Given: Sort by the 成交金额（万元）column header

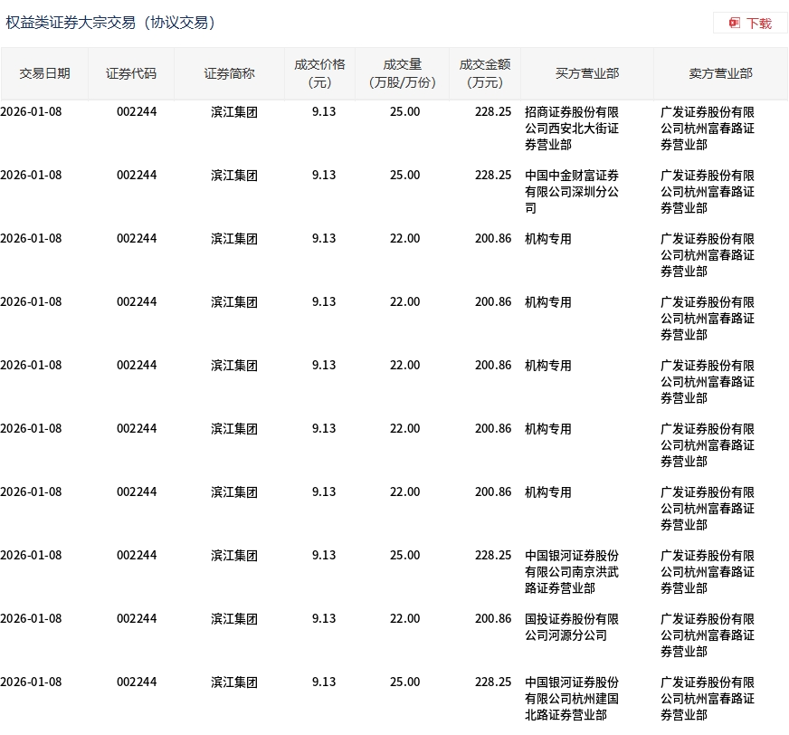Looking at the screenshot, I should (484, 73).
